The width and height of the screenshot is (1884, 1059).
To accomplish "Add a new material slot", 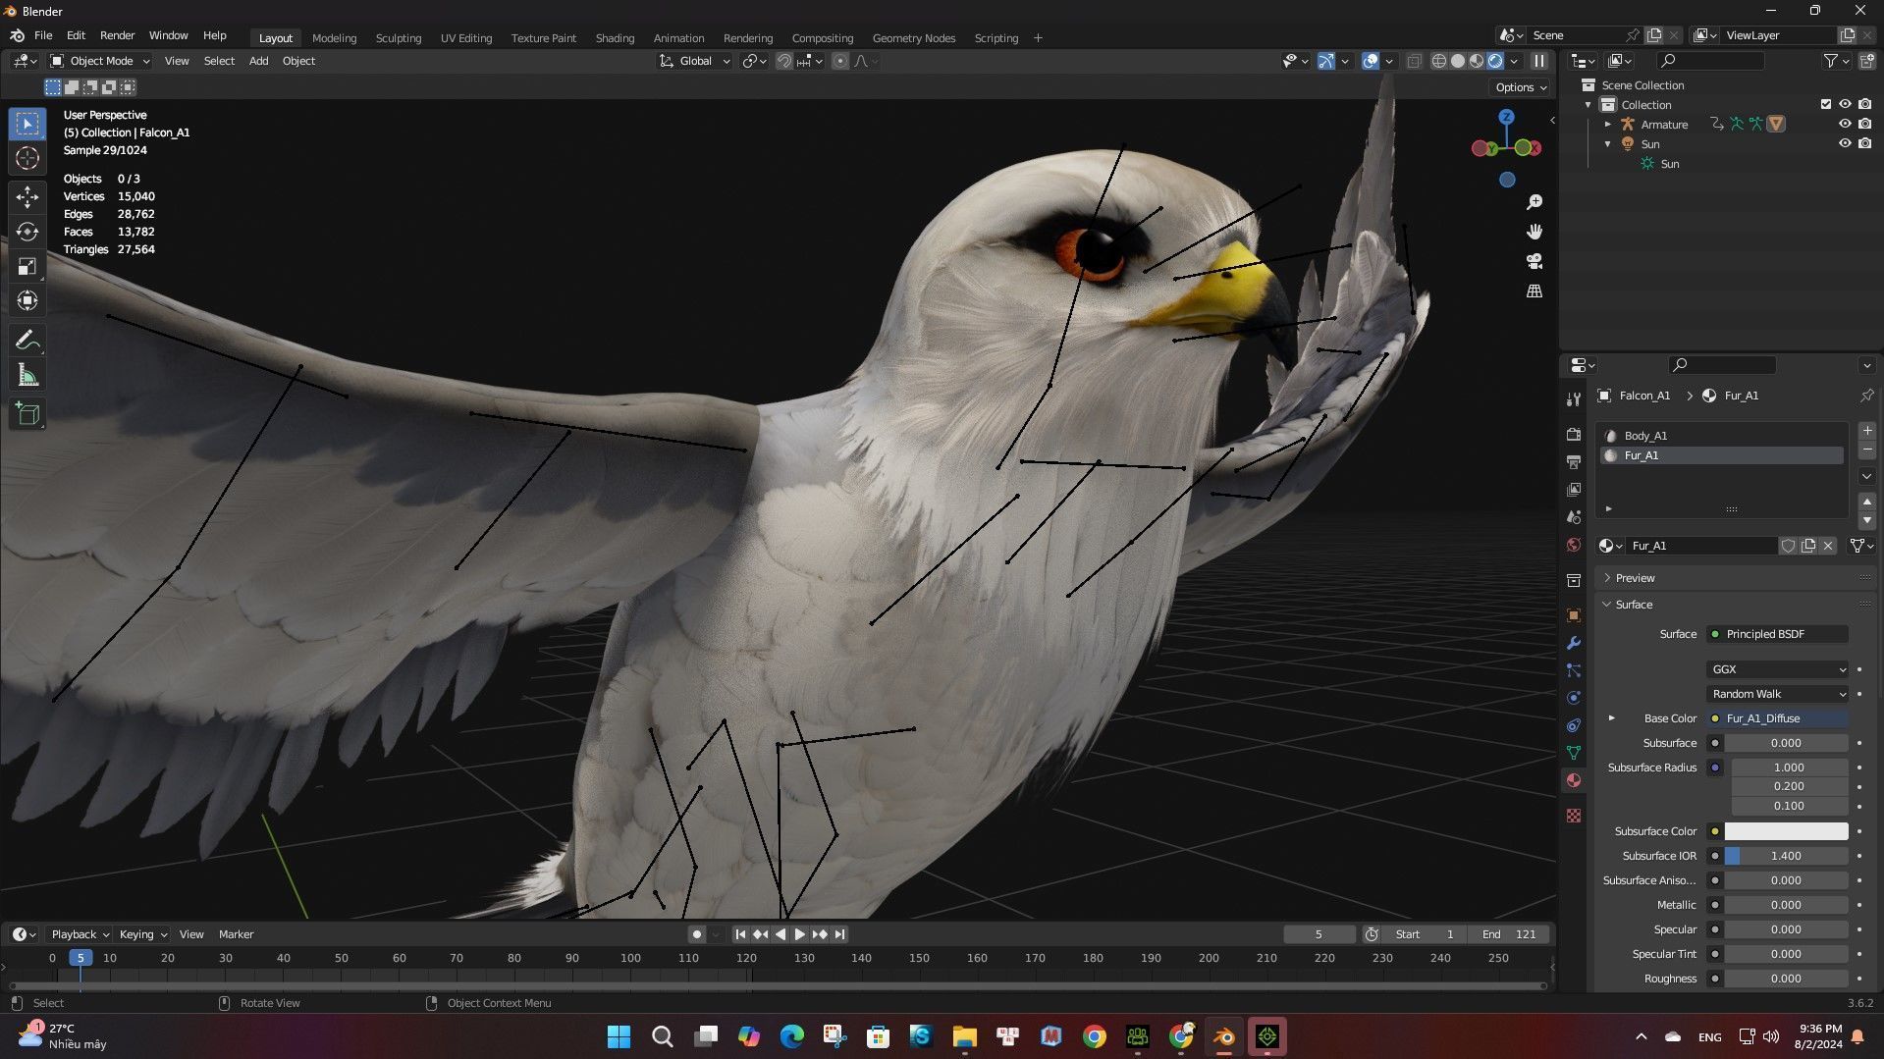I will 1866,431.
